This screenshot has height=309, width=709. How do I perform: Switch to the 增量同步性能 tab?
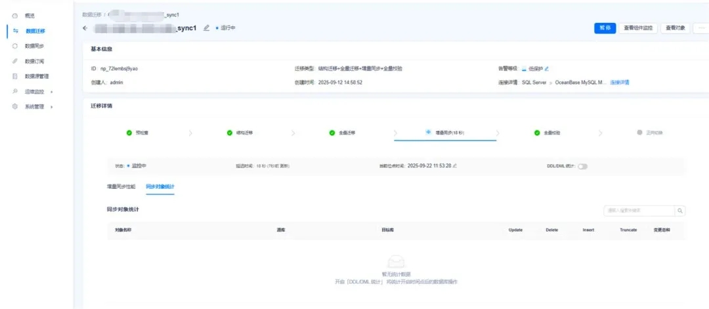pos(121,186)
